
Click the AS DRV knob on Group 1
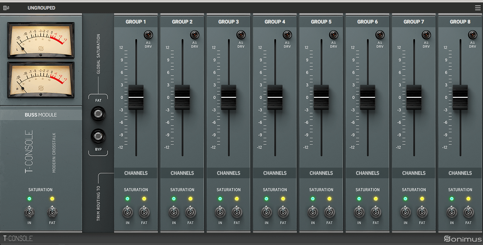(148, 34)
